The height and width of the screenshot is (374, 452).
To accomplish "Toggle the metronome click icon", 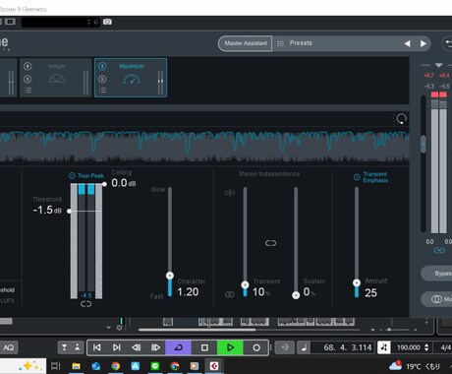I will tap(383, 347).
